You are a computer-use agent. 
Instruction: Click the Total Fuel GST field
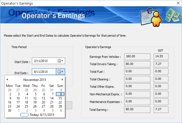click(x=161, y=72)
